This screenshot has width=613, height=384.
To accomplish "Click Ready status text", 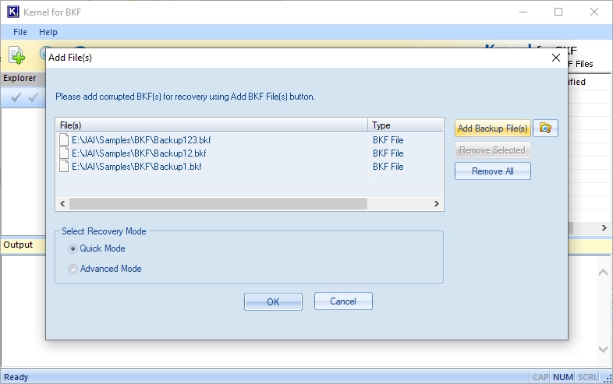I will (16, 377).
